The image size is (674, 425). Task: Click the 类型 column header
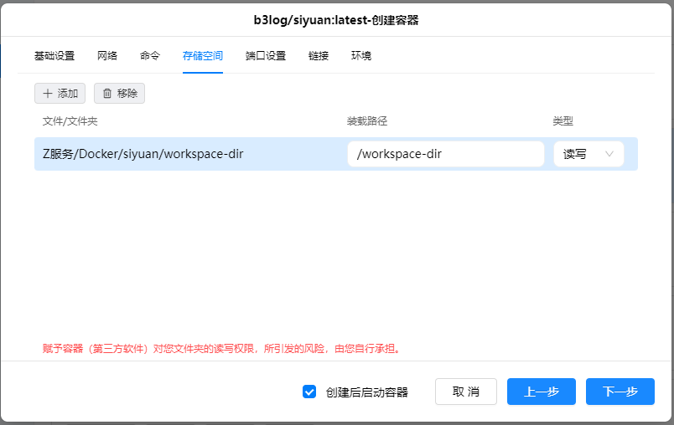click(563, 121)
